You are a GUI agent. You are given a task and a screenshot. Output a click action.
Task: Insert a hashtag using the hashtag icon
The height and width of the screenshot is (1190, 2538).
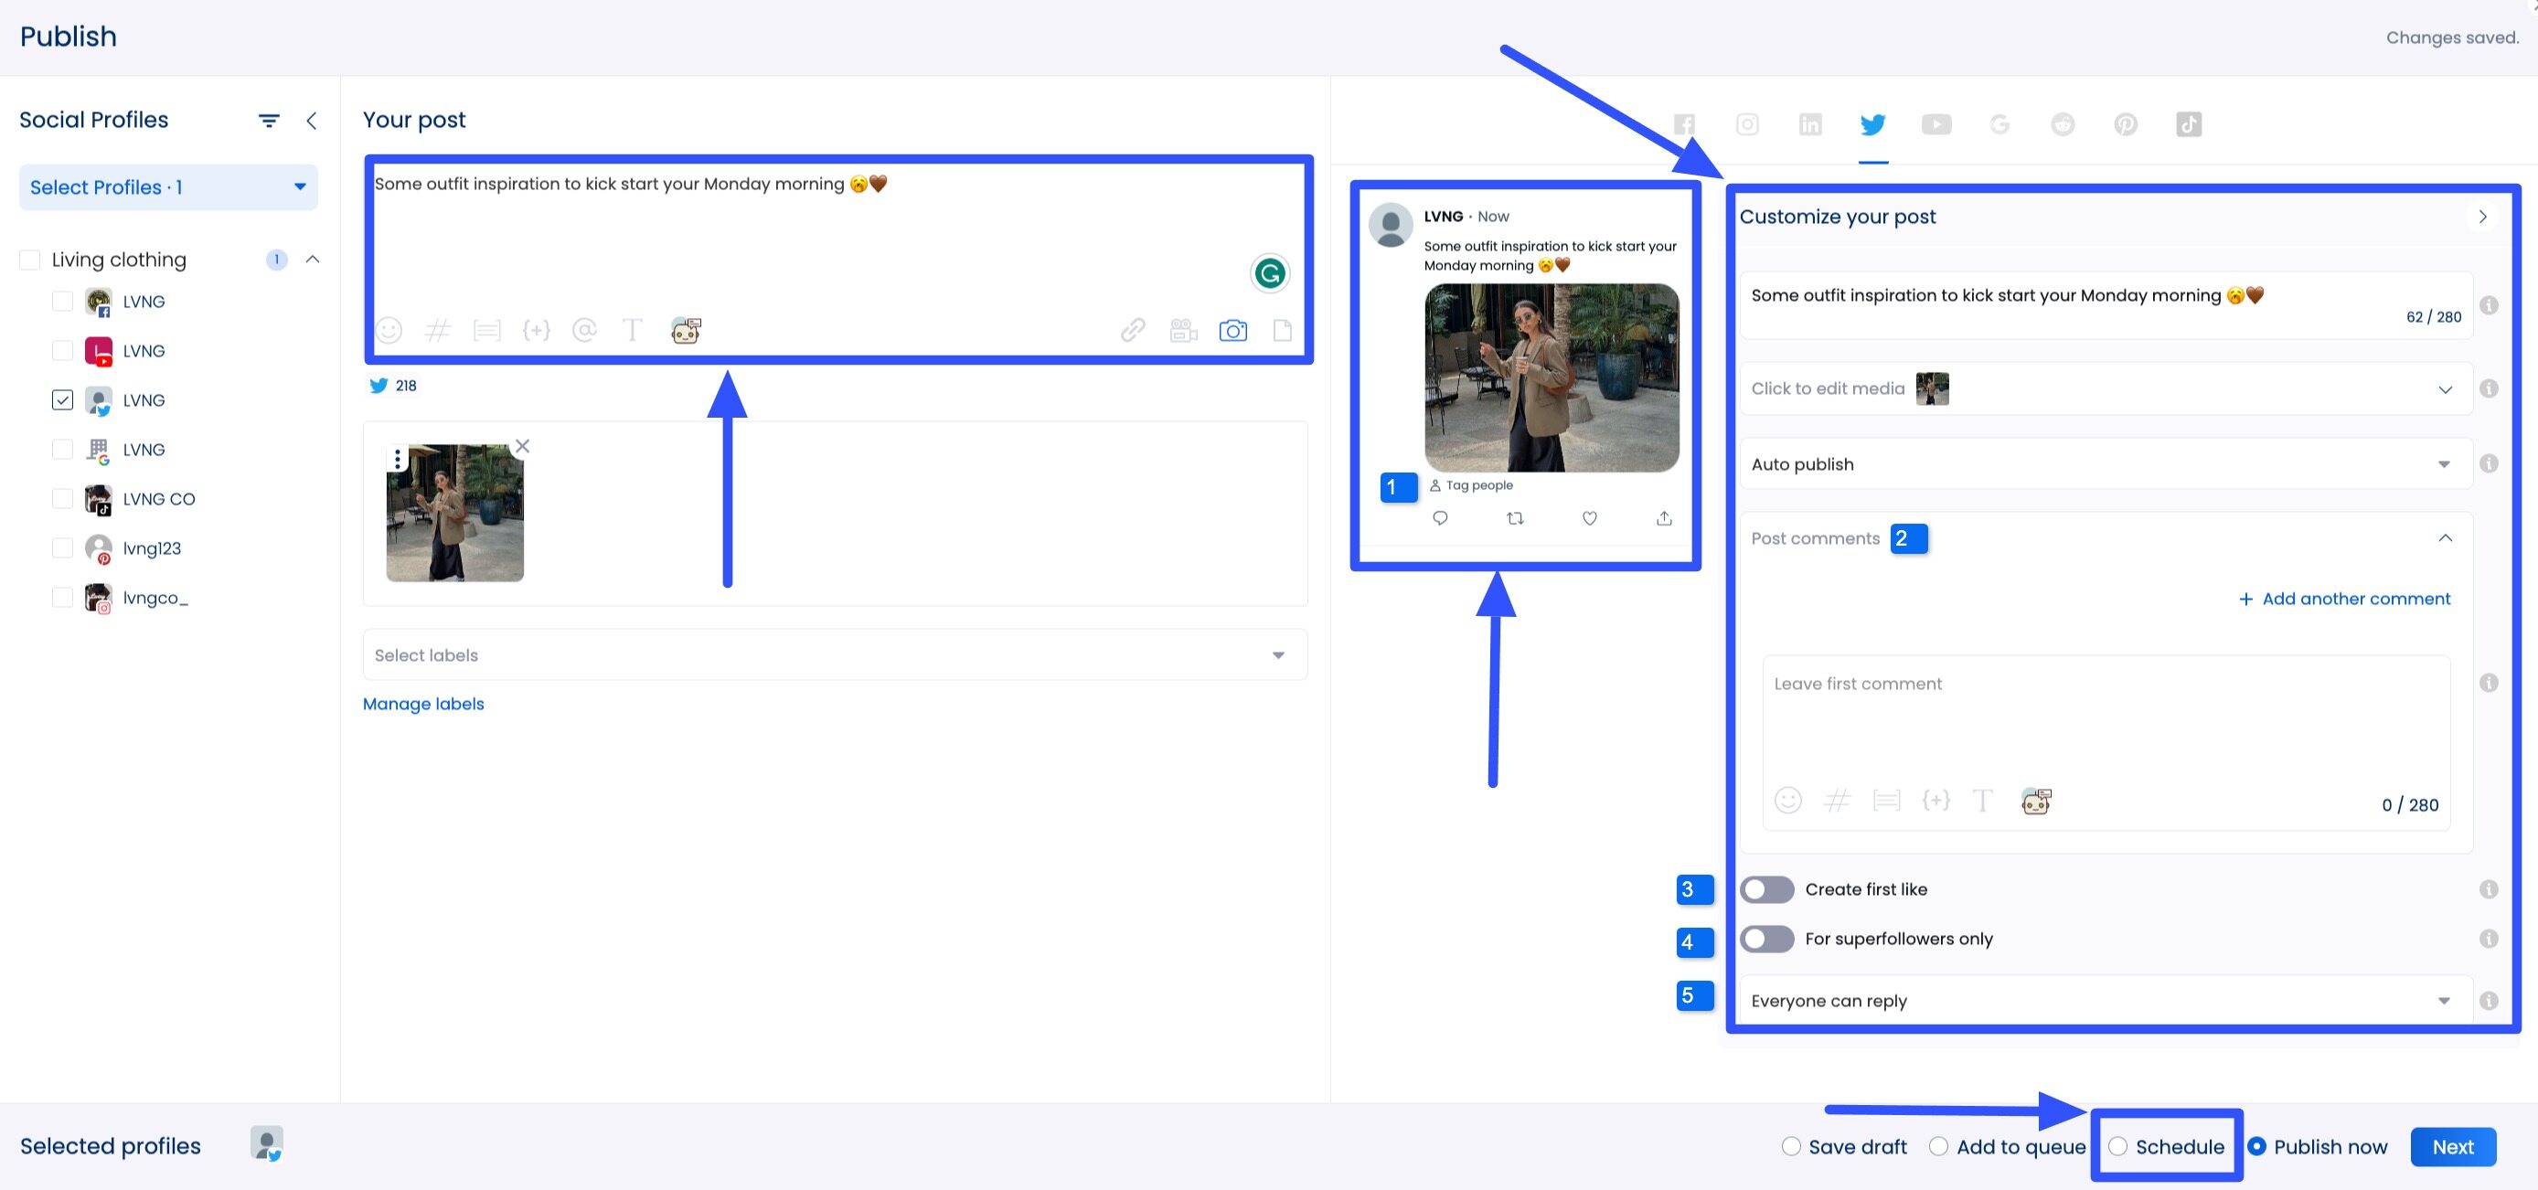pyautogui.click(x=439, y=330)
